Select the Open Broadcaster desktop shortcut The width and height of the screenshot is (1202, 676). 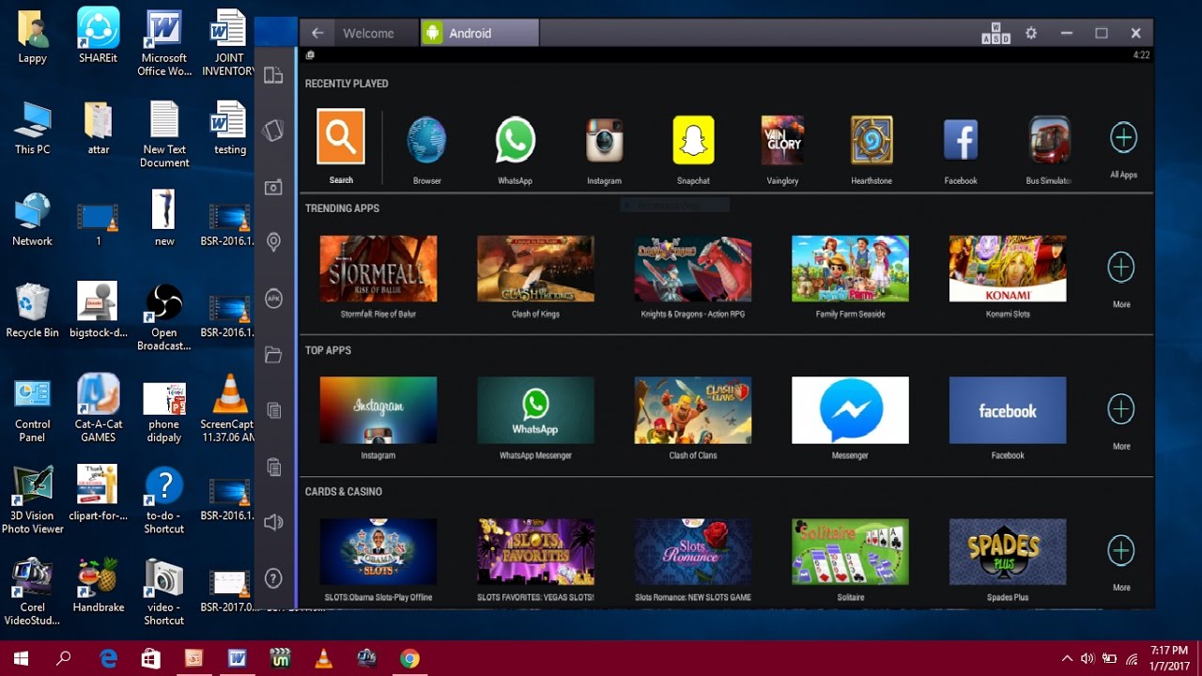coord(164,317)
